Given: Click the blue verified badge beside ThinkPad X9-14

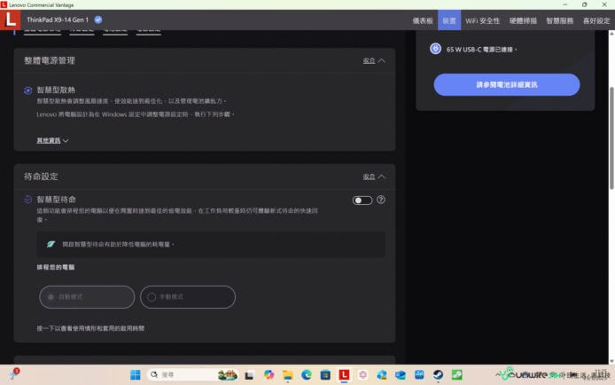Looking at the screenshot, I should (x=98, y=20).
